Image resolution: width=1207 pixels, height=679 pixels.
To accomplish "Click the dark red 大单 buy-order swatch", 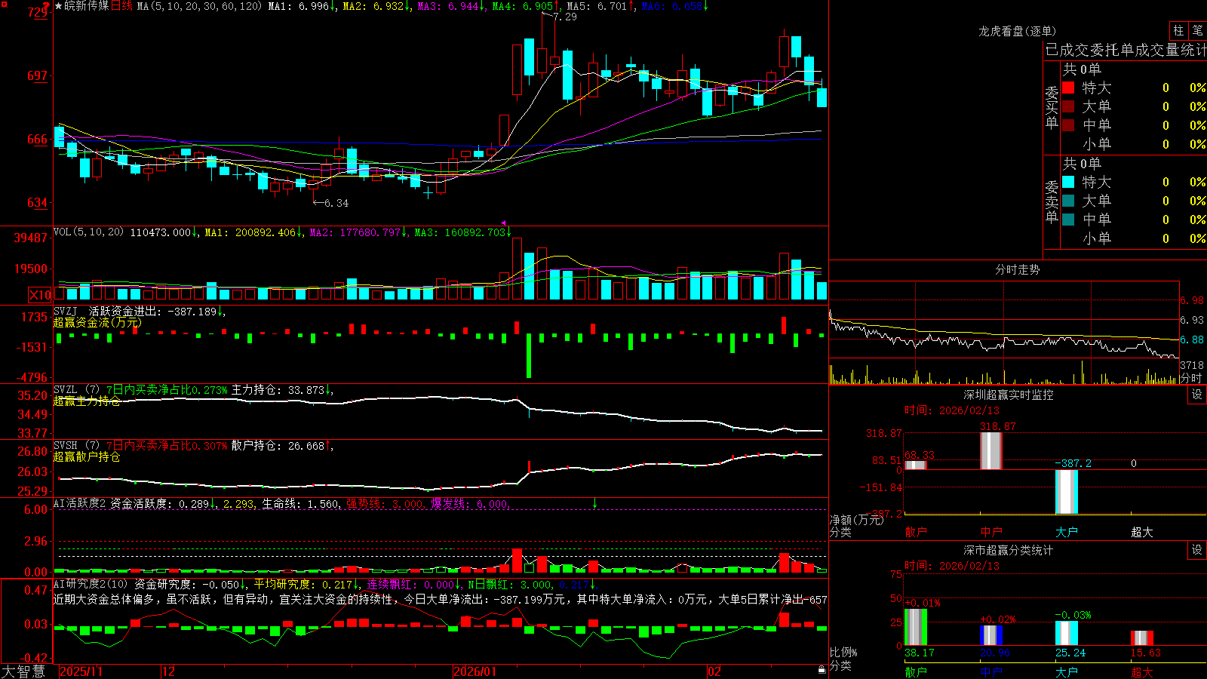I will [x=1068, y=106].
